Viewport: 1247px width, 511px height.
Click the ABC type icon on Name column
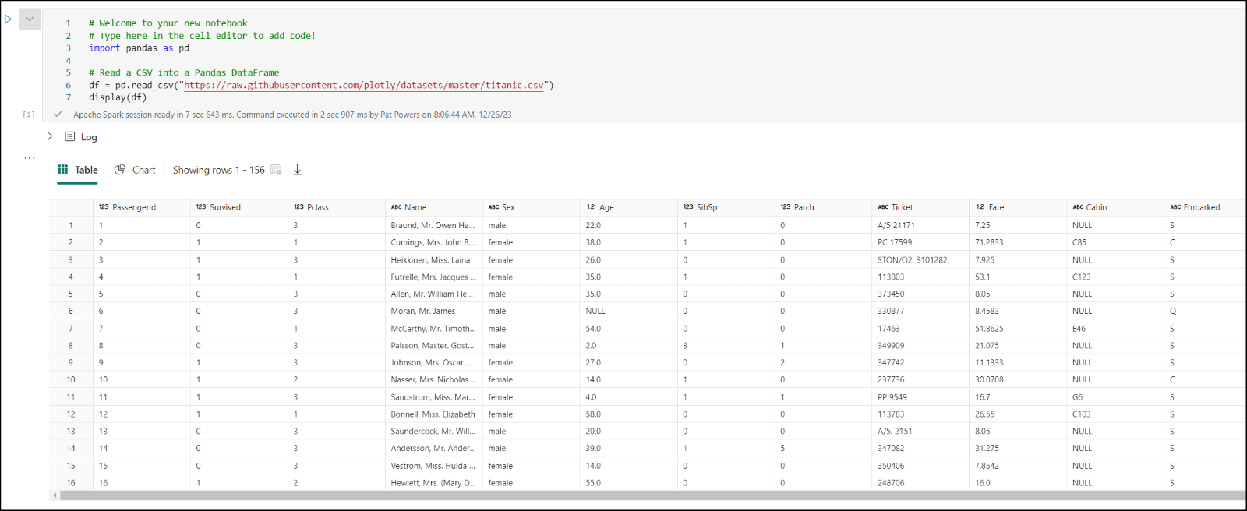(397, 207)
